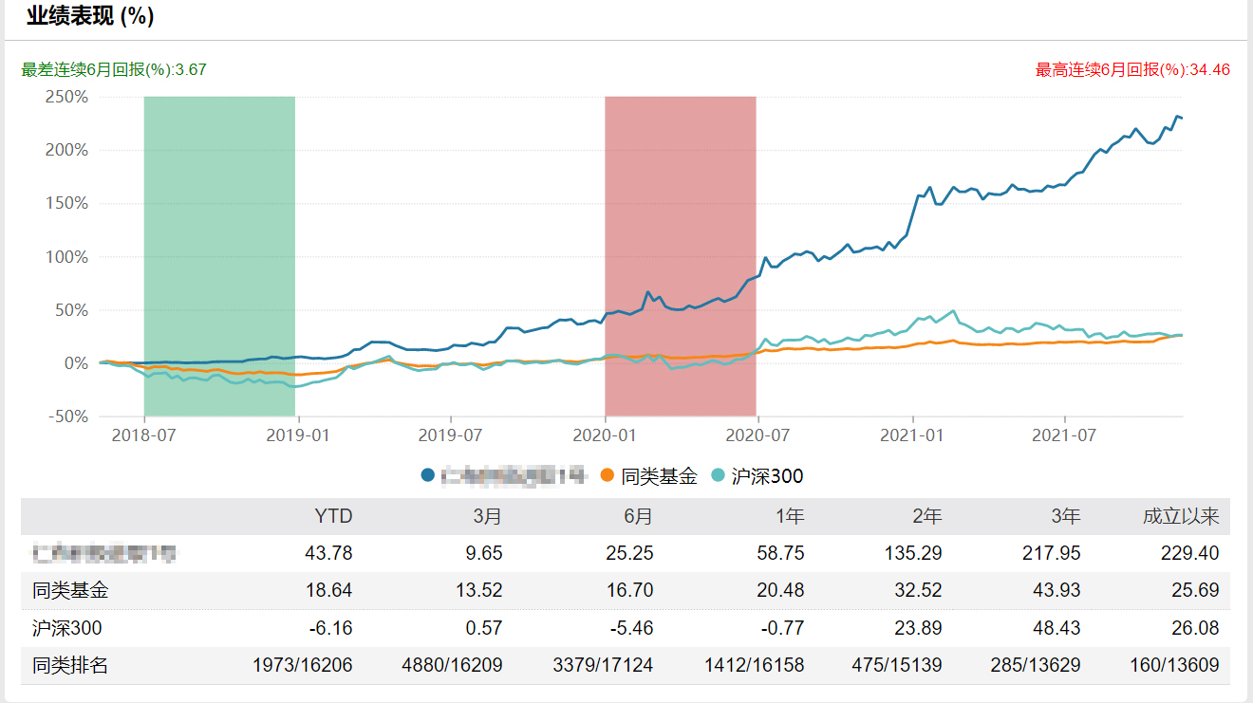Click the 同类基金 row label in table
1253x703 pixels.
click(x=70, y=590)
